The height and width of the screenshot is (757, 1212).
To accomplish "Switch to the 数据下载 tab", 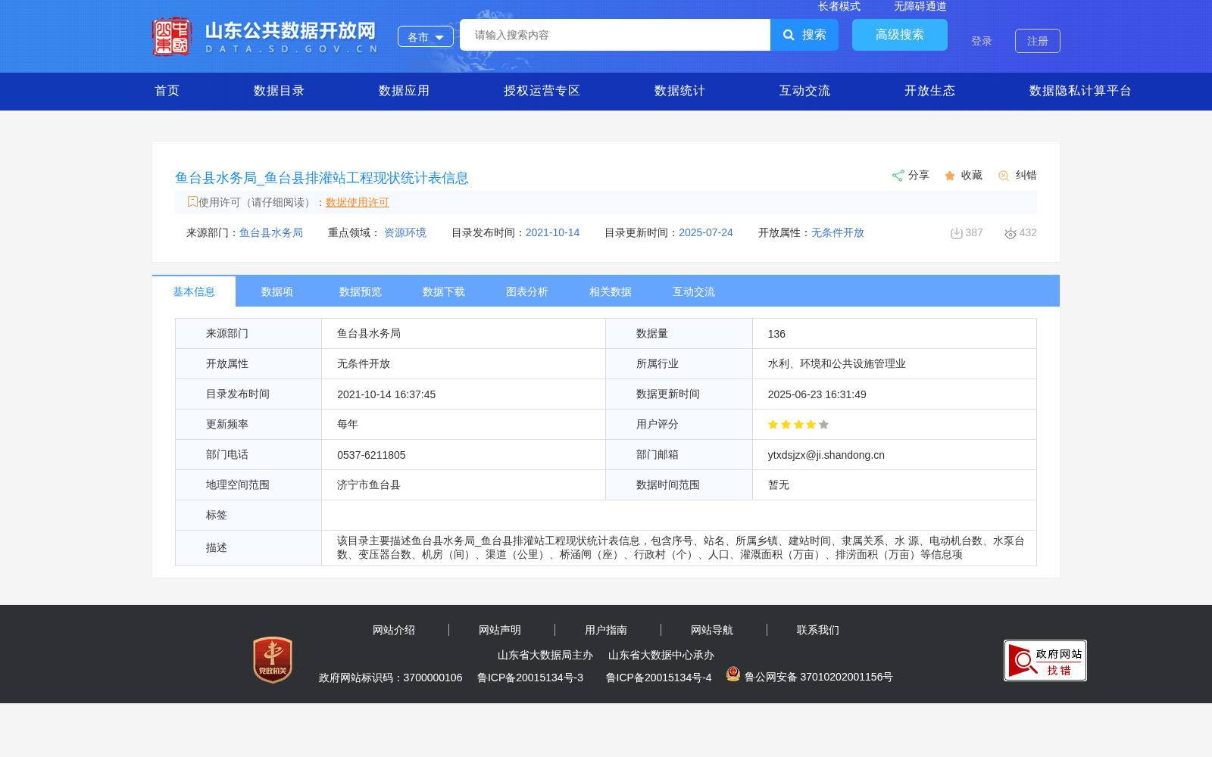I will (x=444, y=291).
